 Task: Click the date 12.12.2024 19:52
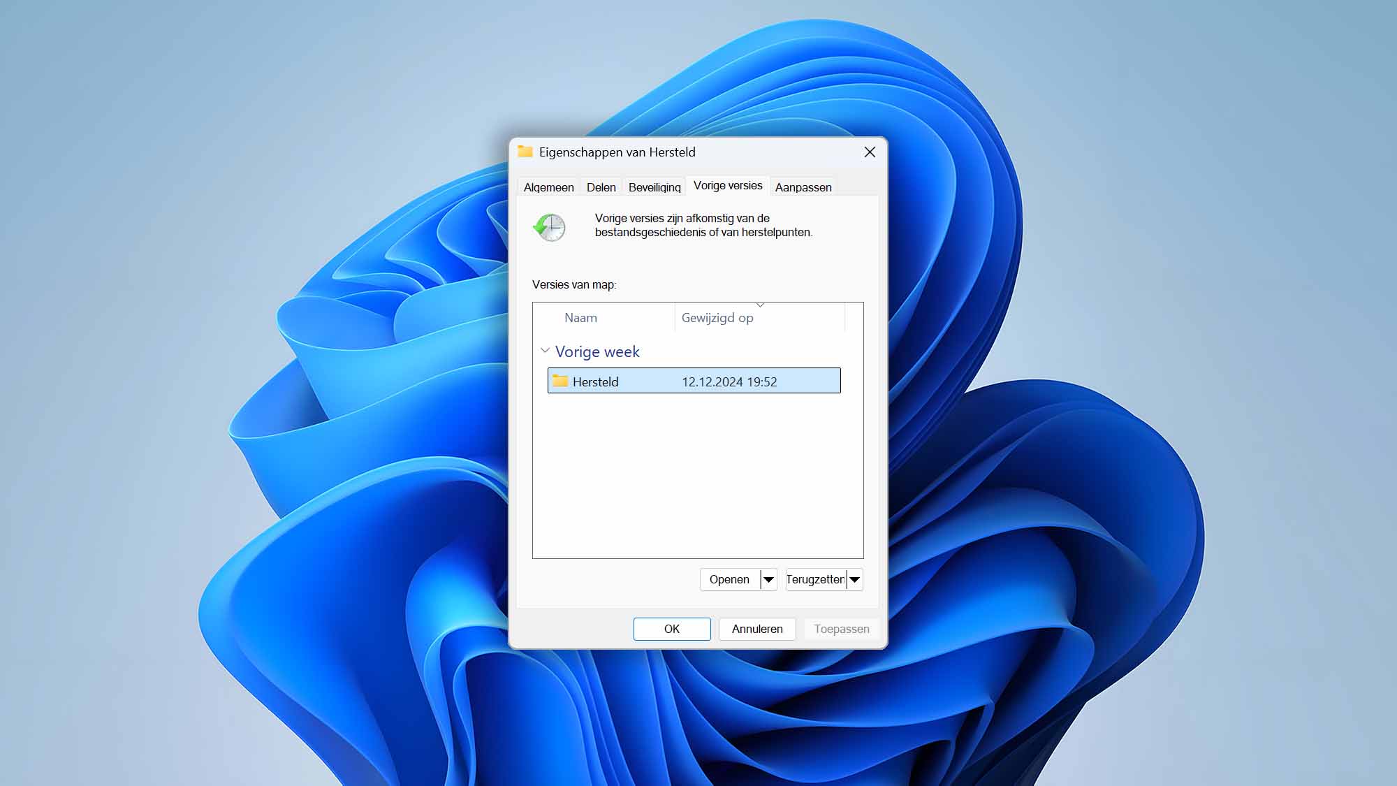[x=729, y=381]
